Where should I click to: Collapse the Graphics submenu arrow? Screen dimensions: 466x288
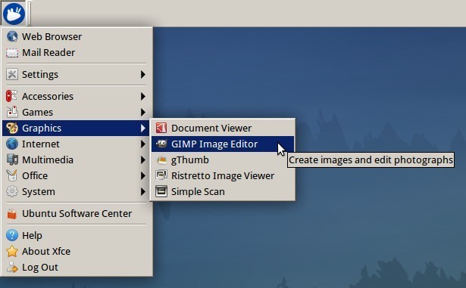coord(143,129)
